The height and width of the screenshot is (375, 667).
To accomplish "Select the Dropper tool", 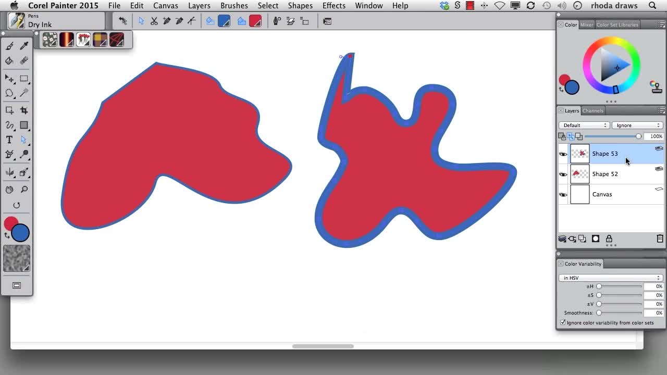I will (x=24, y=46).
